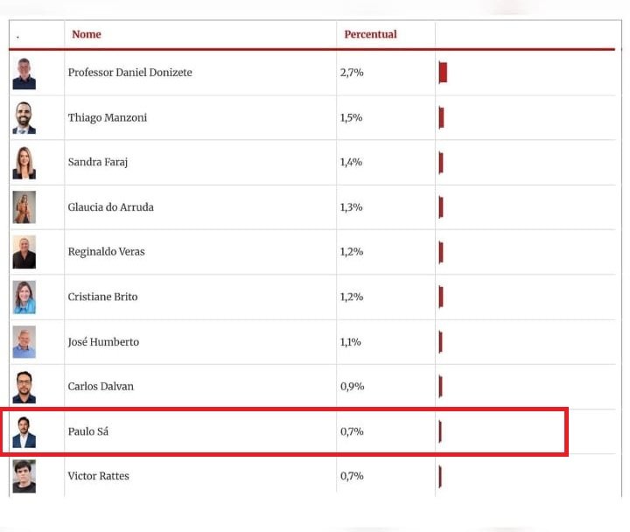Click the name Victor Rattes
This screenshot has width=630, height=532.
[98, 476]
